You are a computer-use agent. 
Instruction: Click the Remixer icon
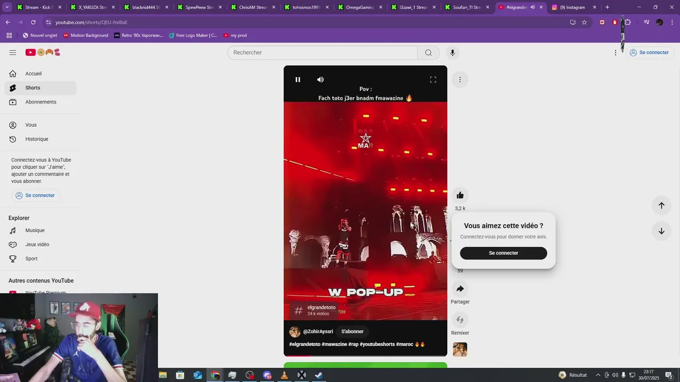460,320
